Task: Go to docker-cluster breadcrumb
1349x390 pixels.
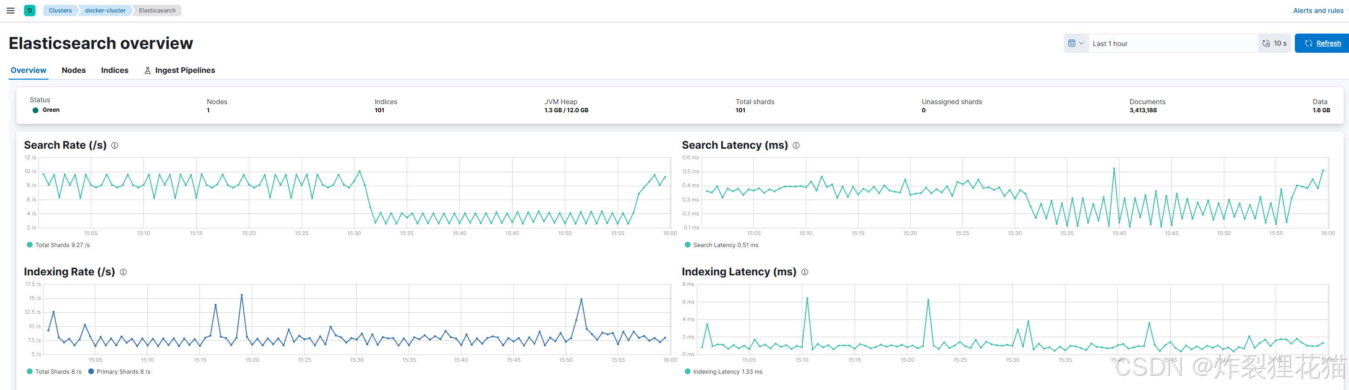Action: coord(105,11)
